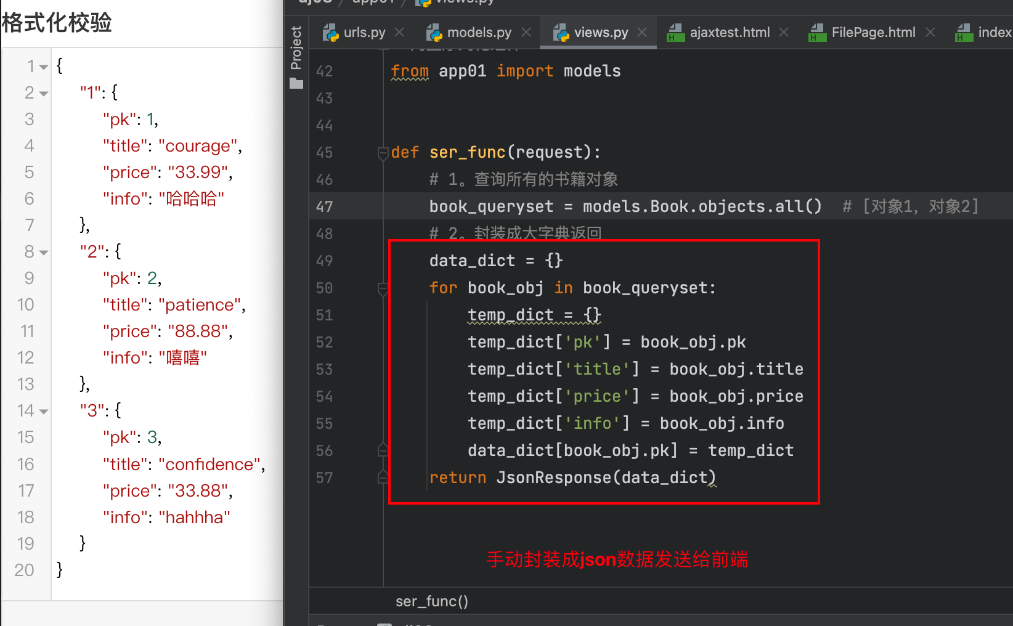Click the "courage" title value
This screenshot has height=626, width=1013.
pyautogui.click(x=198, y=146)
